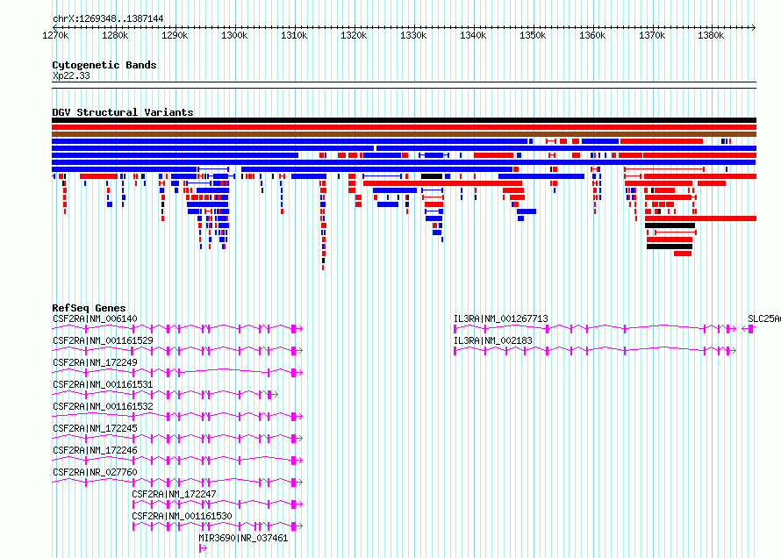Viewport: 781px width, 558px height.
Task: Click the 1300k ruler position label
Action: tap(234, 35)
